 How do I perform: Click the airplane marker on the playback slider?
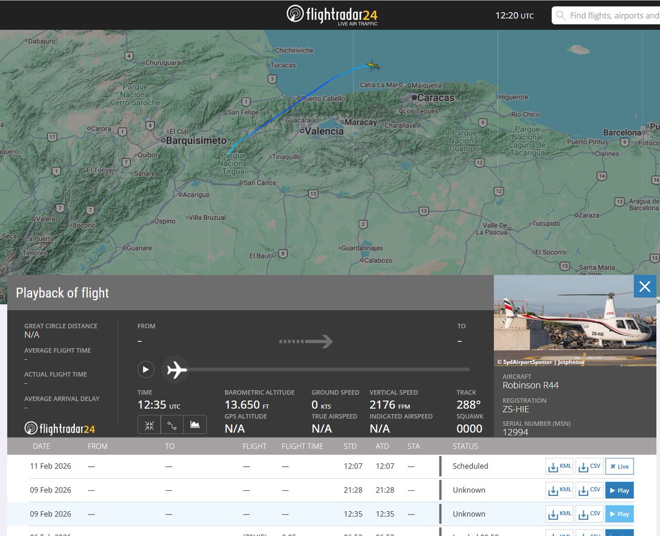175,369
